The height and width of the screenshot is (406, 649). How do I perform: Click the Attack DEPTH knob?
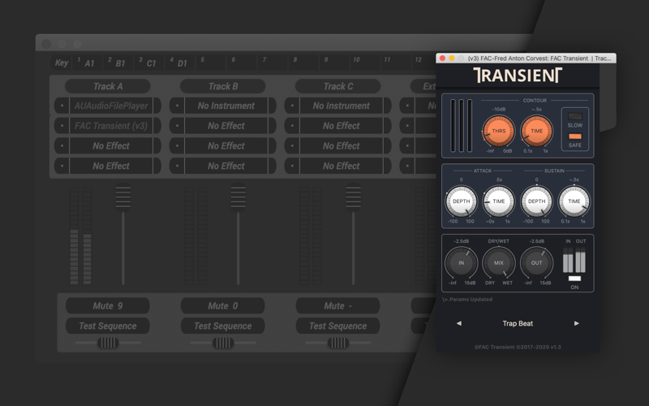coord(461,201)
